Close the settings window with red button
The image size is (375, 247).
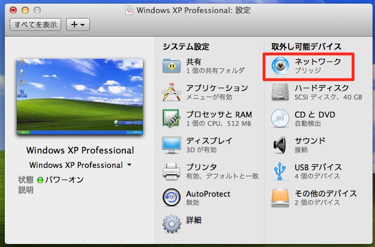[x=13, y=10]
